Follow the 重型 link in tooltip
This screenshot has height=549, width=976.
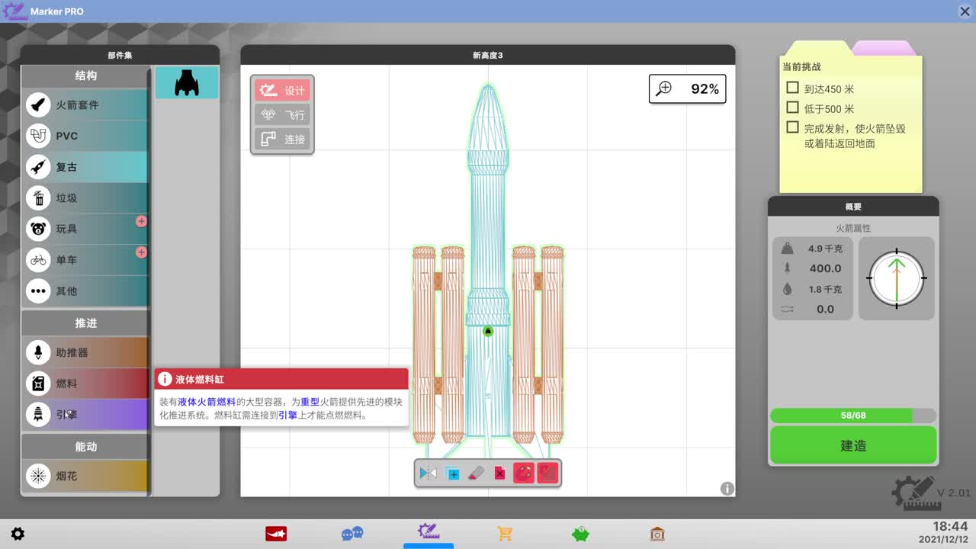pos(310,402)
